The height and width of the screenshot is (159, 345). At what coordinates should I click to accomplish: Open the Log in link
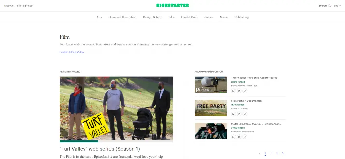[337, 6]
